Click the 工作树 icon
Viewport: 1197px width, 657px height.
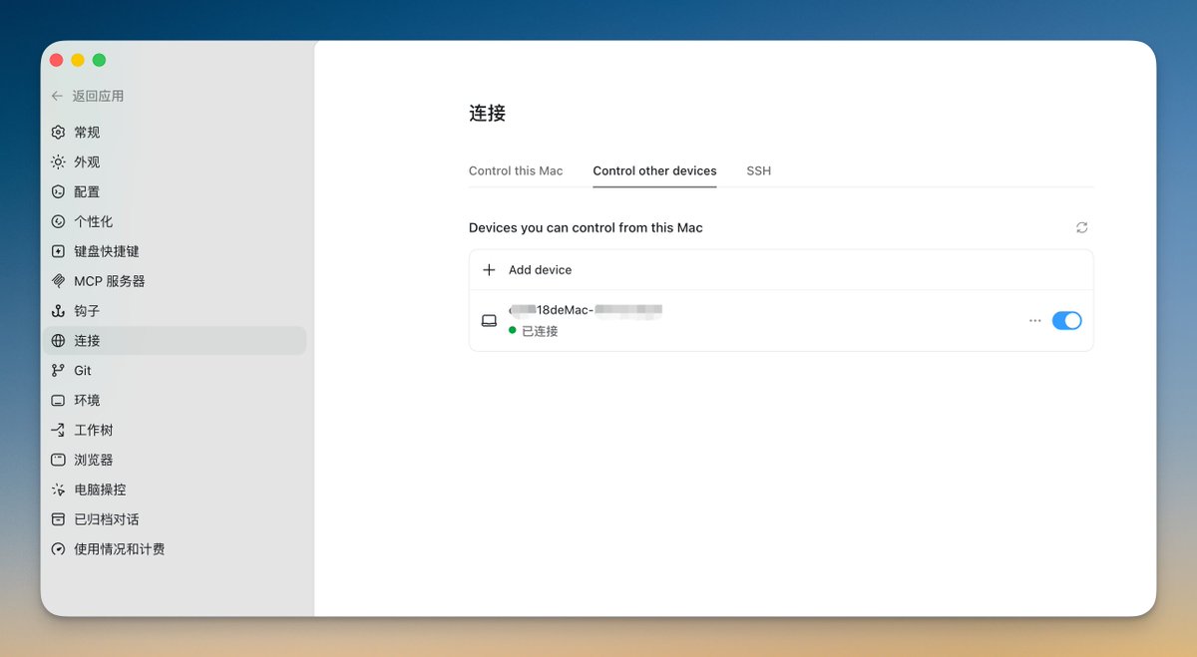point(58,430)
